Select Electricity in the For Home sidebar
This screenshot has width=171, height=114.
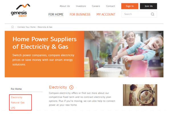pyautogui.click(x=17, y=97)
